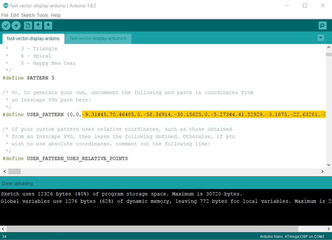Click the Verify checkmark button
Viewport: 332px width, 240px height.
[x=6, y=26]
